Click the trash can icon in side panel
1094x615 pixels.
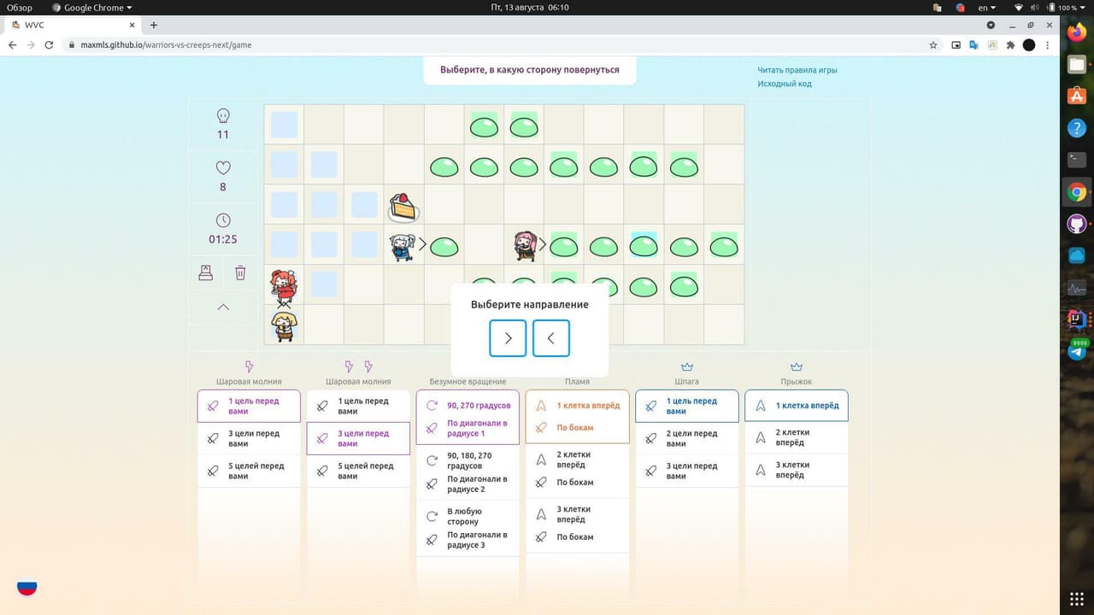[x=240, y=272]
